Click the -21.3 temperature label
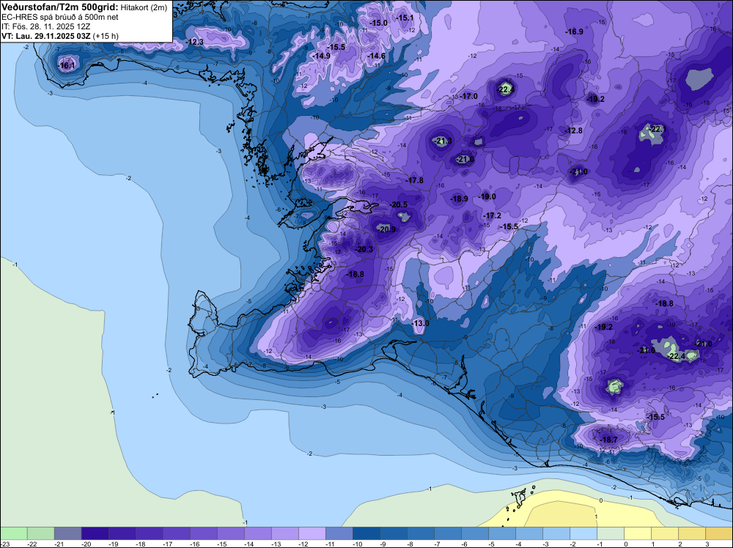Screen dimensions: 733x548 (x=443, y=141)
